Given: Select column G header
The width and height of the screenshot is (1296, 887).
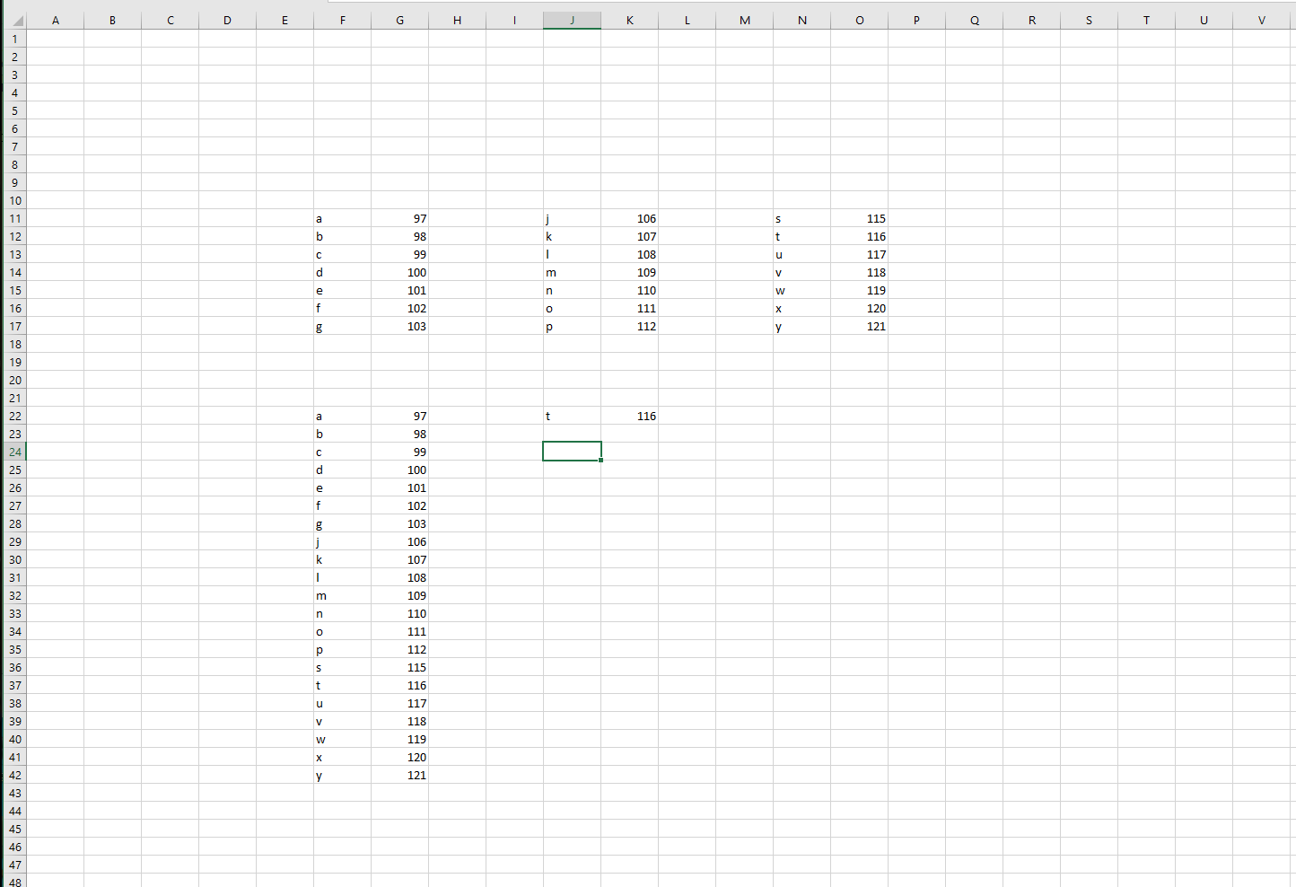Looking at the screenshot, I should pyautogui.click(x=400, y=20).
